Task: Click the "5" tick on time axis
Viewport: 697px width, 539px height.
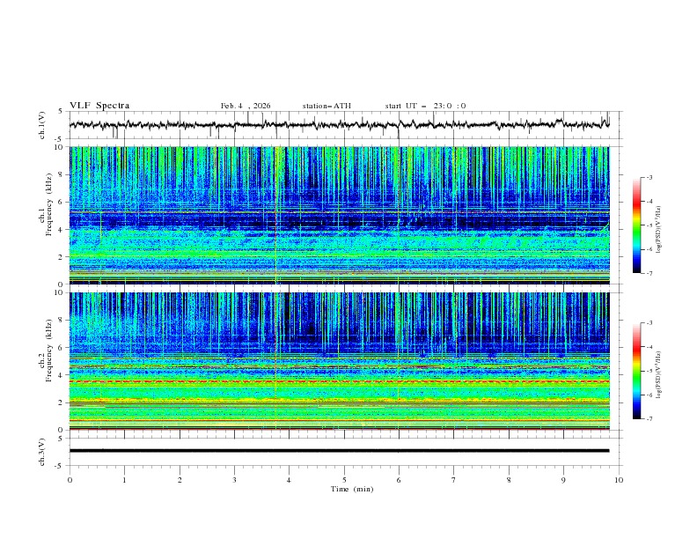Action: coord(344,480)
